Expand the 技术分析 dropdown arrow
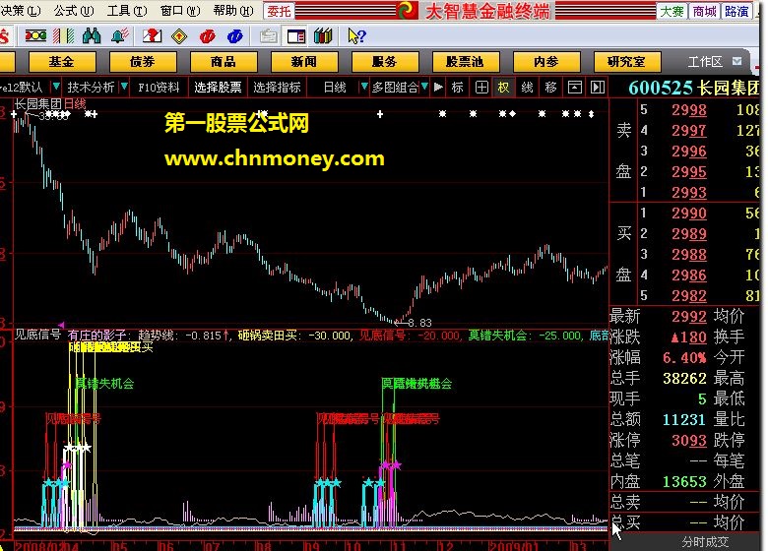Image resolution: width=768 pixels, height=551 pixels. coord(124,88)
